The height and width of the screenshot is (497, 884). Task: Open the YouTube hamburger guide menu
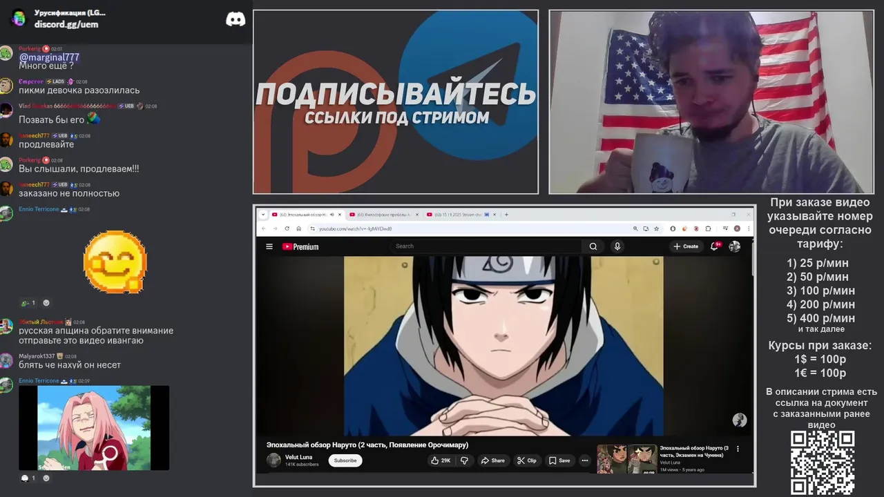tap(269, 246)
